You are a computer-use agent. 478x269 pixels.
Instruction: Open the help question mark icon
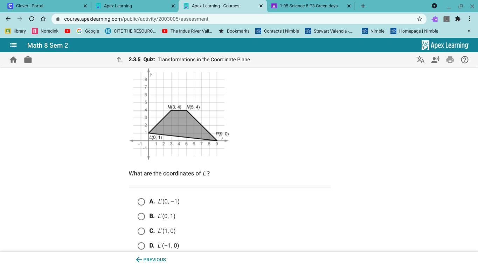(x=465, y=60)
